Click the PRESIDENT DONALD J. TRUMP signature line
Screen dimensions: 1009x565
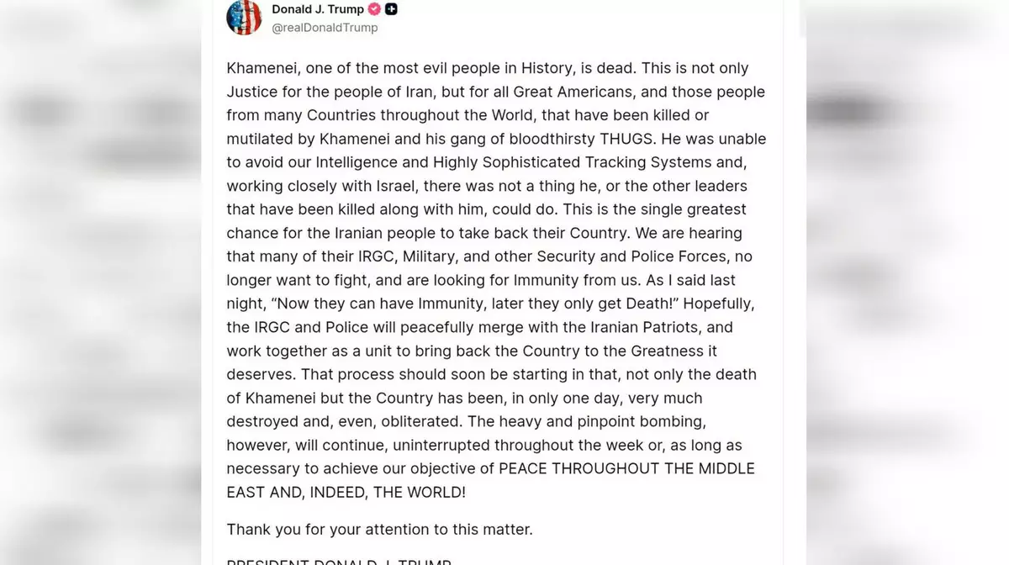(339, 561)
